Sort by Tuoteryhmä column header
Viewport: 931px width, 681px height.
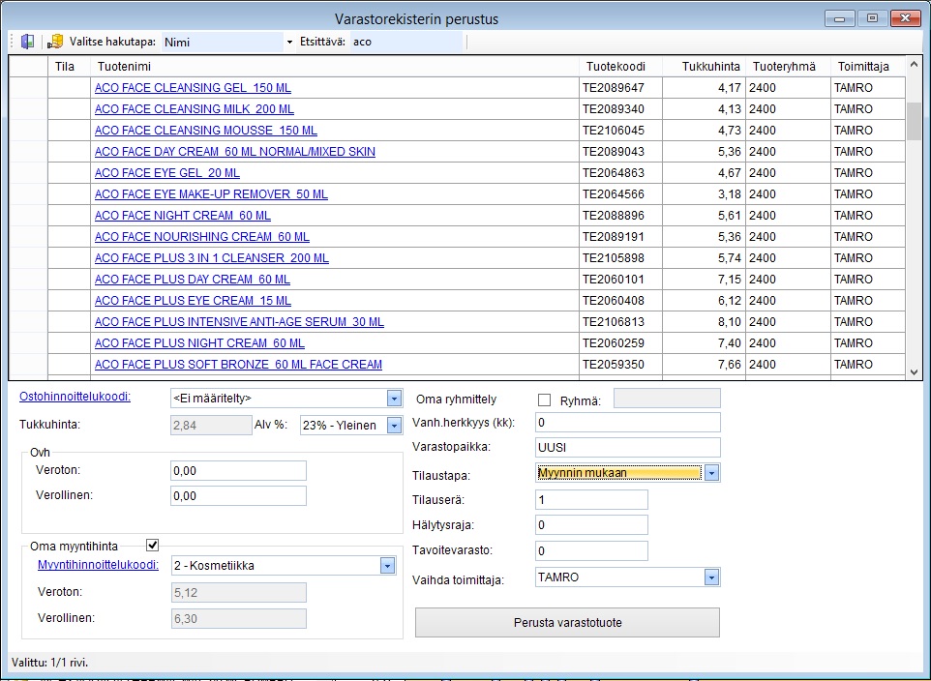point(788,67)
